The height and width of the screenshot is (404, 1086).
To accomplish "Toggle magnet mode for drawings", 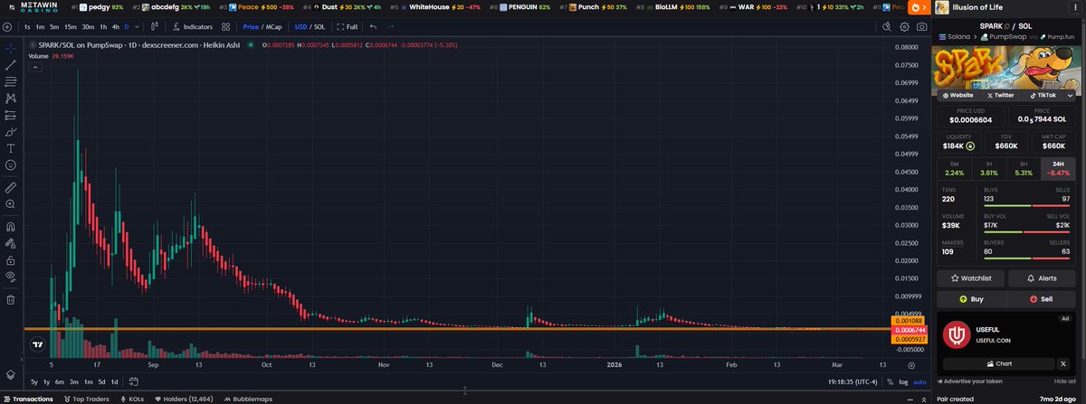I will pyautogui.click(x=11, y=226).
